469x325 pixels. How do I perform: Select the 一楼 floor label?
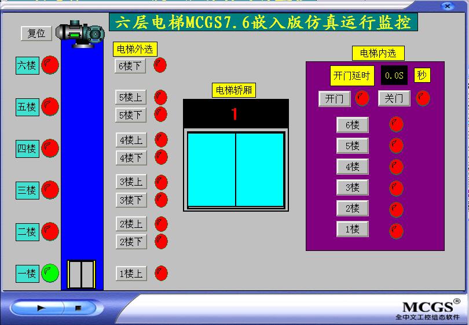[27, 274]
